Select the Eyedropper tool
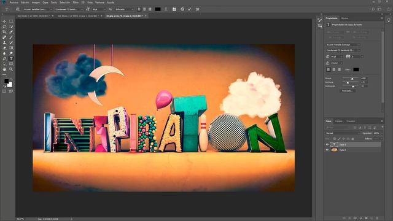393x221 pixels. (11, 32)
